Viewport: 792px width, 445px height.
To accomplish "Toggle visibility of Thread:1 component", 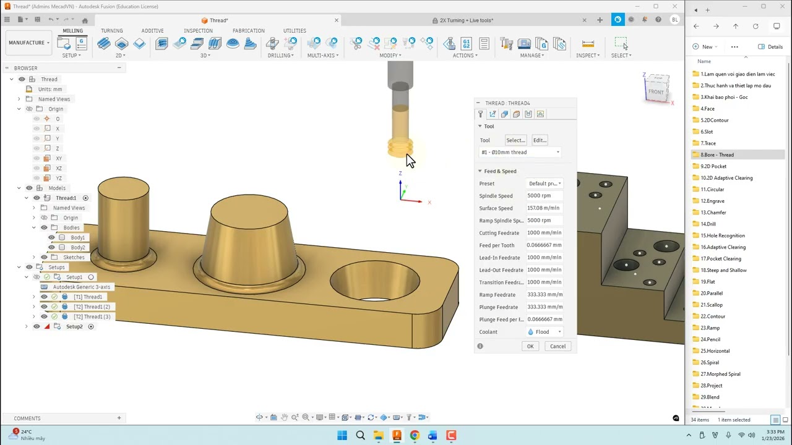I will pos(37,198).
